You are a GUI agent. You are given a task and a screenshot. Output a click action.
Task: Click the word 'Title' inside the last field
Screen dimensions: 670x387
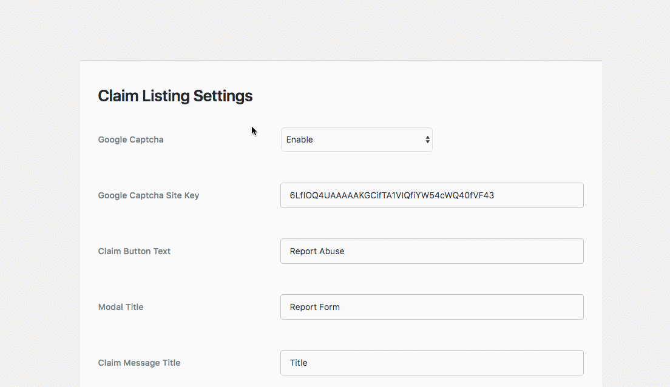point(299,363)
